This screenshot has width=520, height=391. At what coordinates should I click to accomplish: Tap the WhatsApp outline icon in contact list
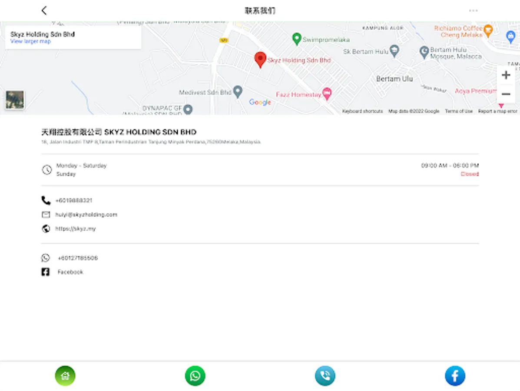coord(46,258)
